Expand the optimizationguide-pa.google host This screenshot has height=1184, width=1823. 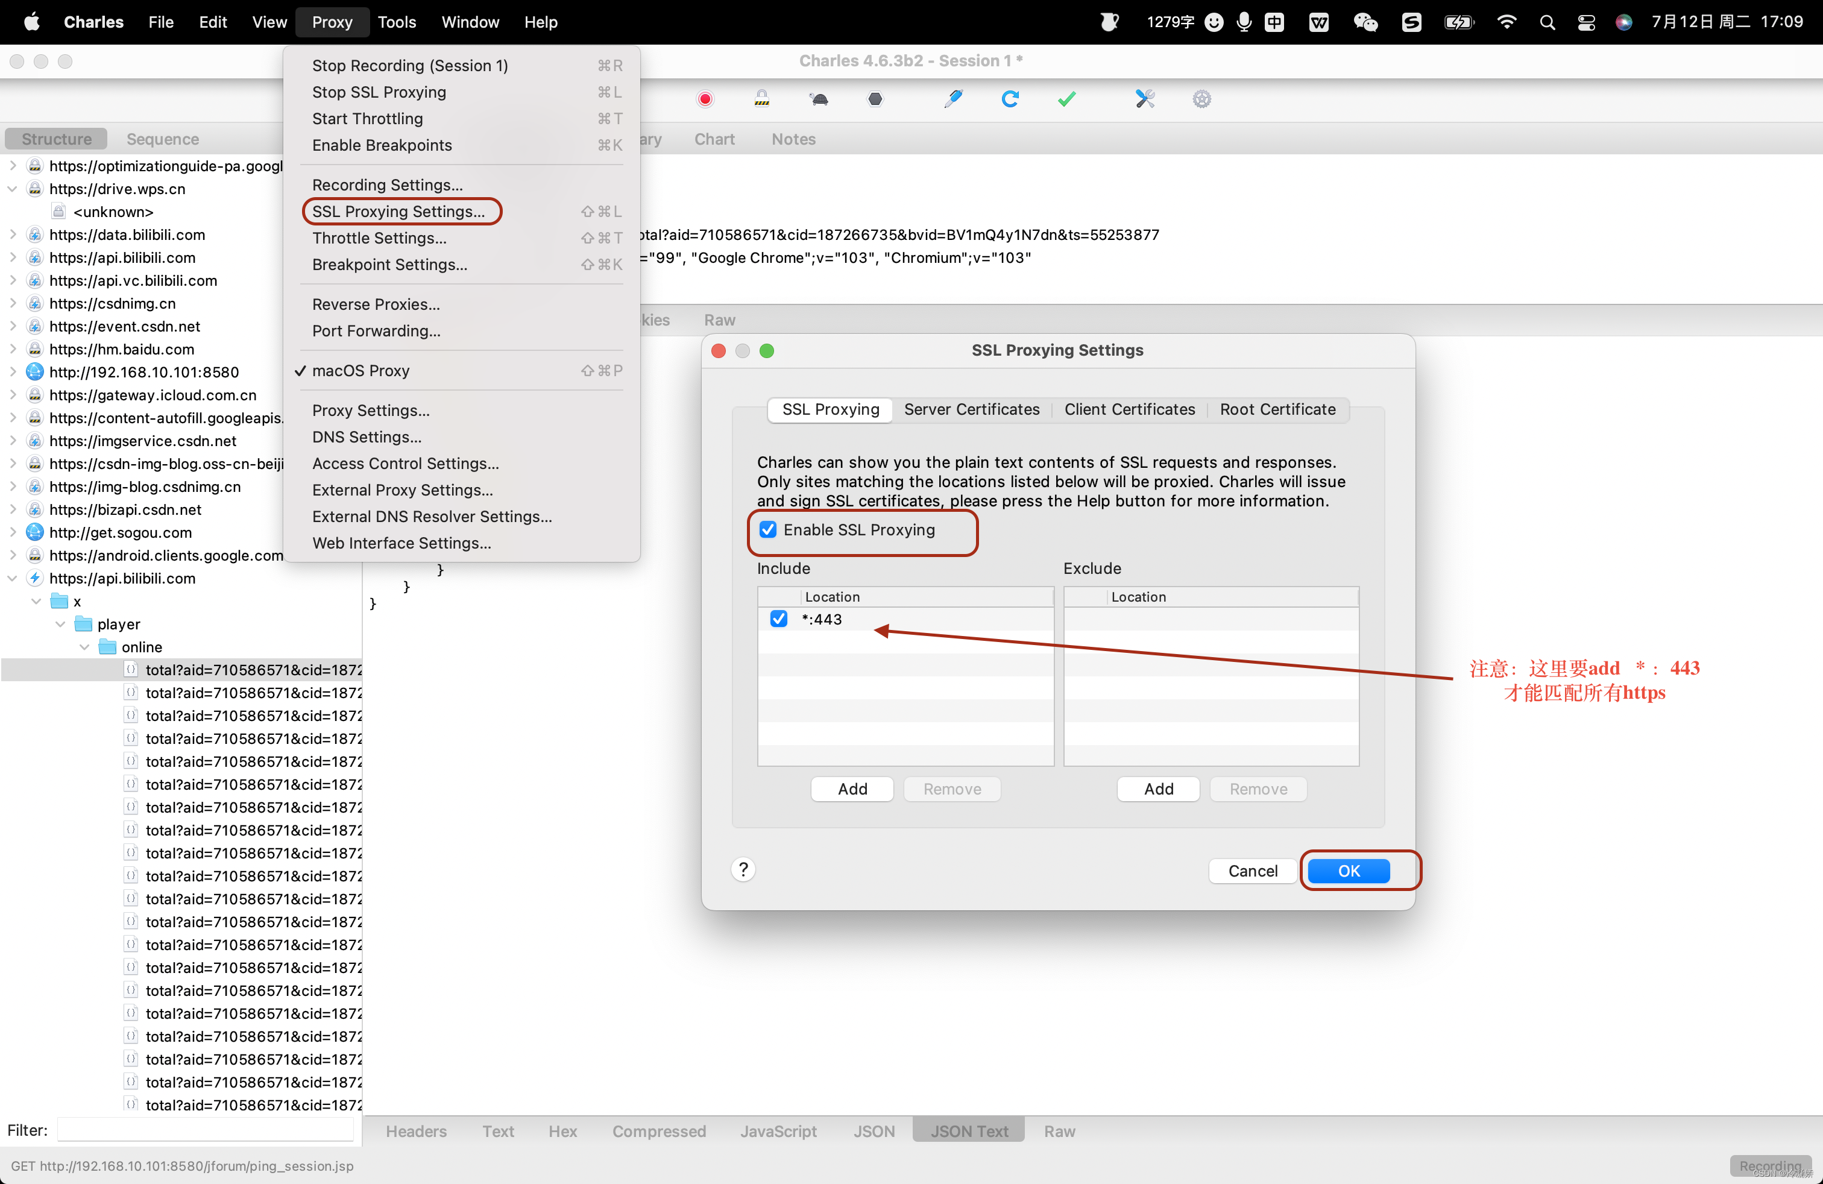pos(13,165)
